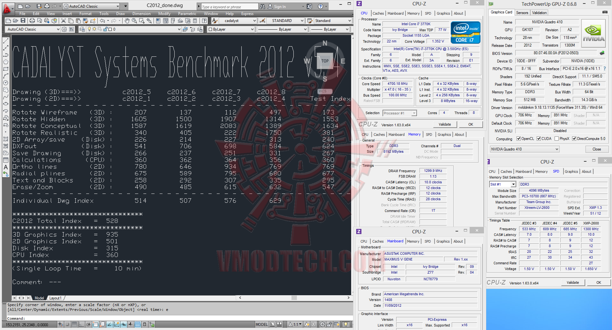Click the Save icon in Standard toolbar
This screenshot has height=330, width=612.
pyautogui.click(x=23, y=21)
